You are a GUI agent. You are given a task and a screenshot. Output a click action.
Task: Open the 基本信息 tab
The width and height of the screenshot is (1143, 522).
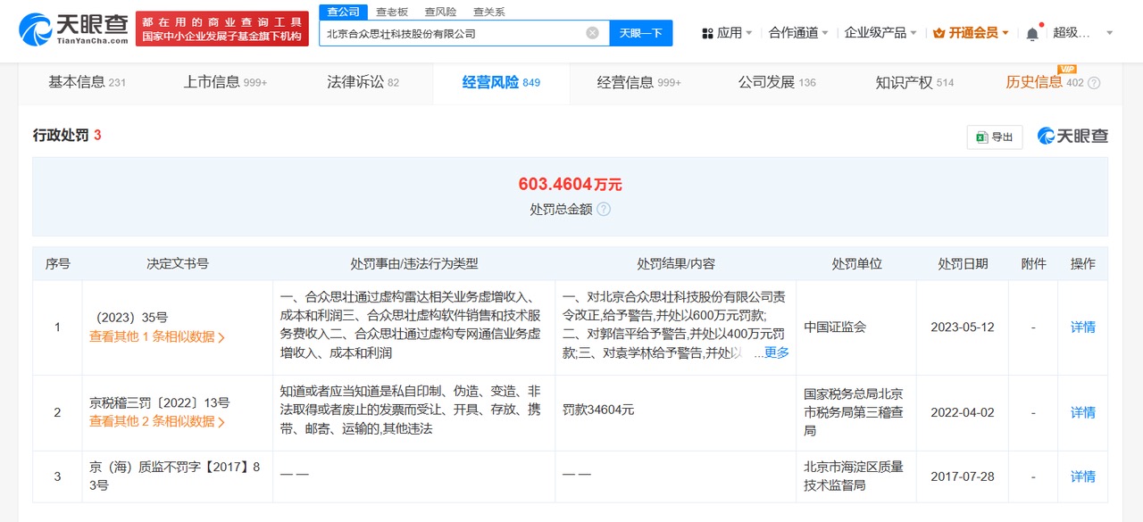coord(87,82)
